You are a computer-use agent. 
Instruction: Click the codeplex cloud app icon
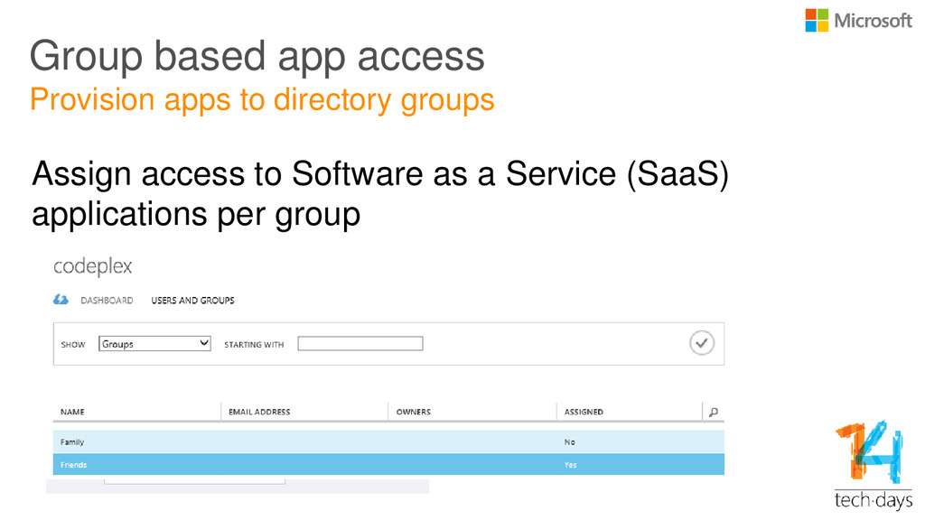point(61,300)
